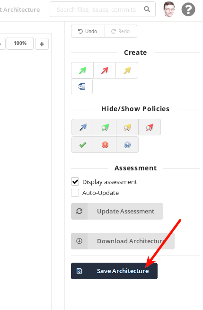This screenshot has width=203, height=310.
Task: Enable the Auto-Update checkbox
Action: [75, 193]
